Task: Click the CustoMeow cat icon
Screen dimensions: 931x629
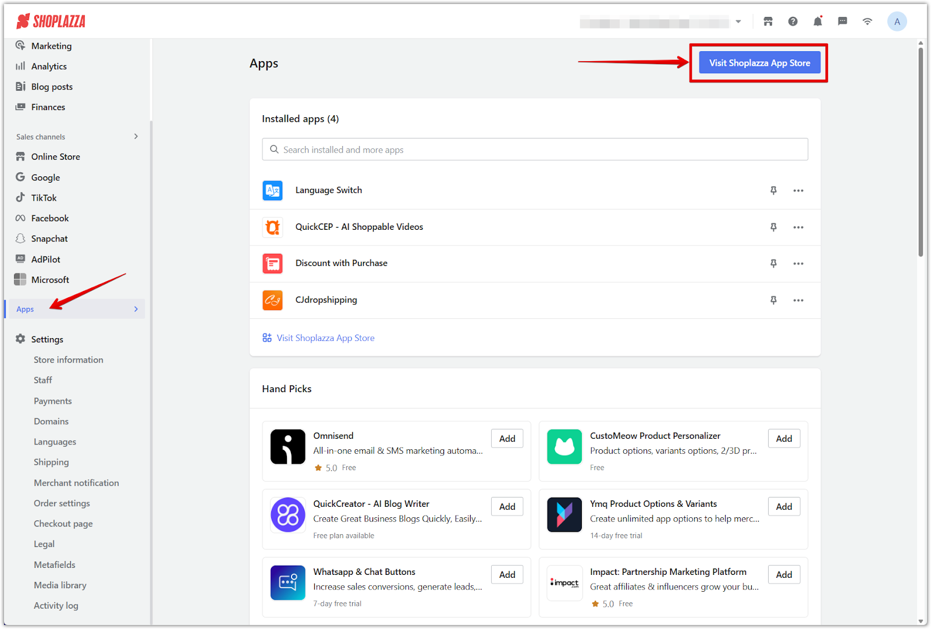Action: click(564, 447)
